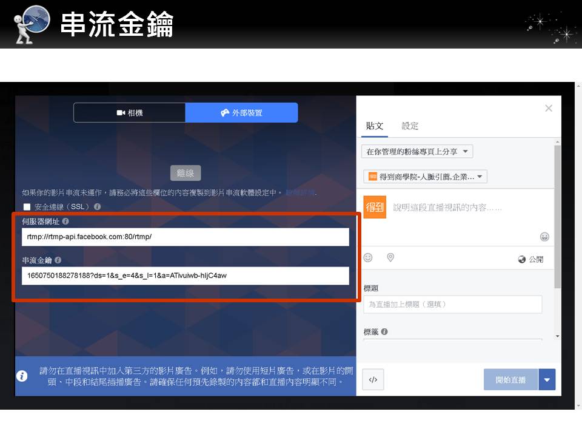This screenshot has width=582, height=437.
Task: Click the globe icon beside 公開
Action: coord(522,259)
